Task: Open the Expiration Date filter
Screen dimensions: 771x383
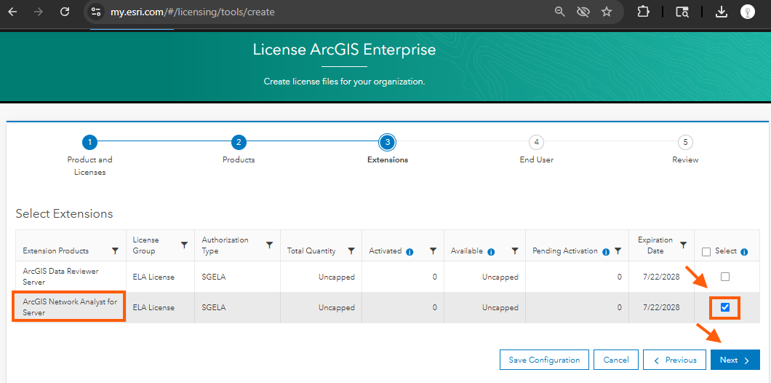Action: coord(683,245)
